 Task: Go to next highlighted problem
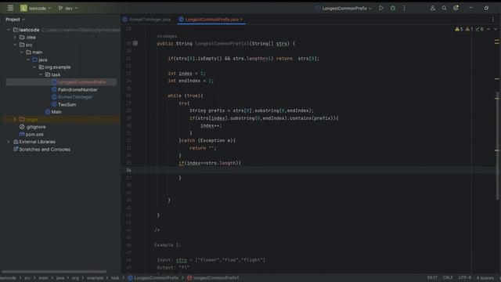496,29
